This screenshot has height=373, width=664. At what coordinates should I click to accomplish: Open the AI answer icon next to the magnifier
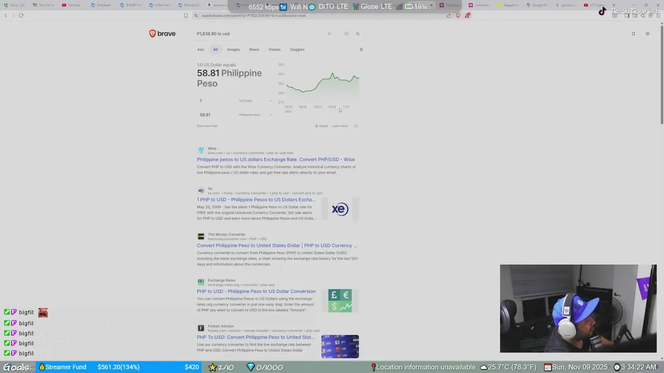357,34
